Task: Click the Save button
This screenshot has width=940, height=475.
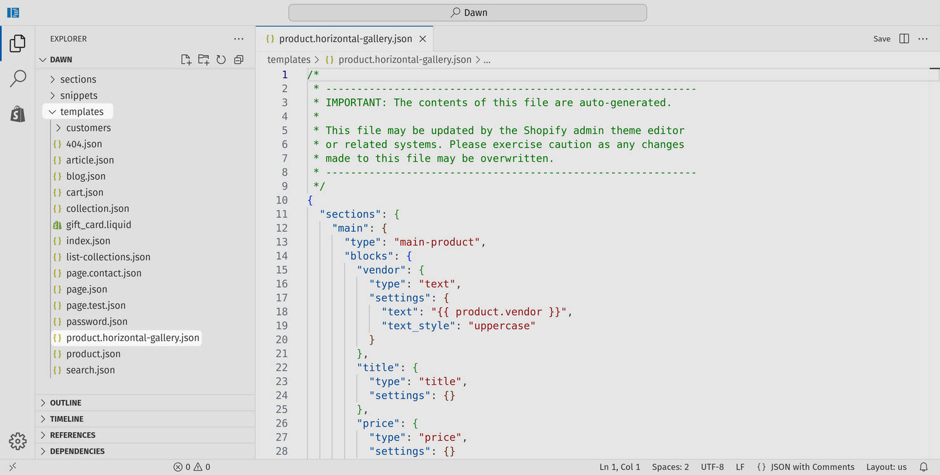Action: (x=882, y=38)
